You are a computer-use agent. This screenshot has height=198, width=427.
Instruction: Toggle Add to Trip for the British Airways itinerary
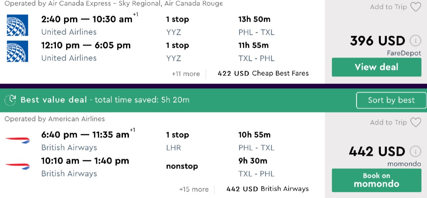[388, 122]
